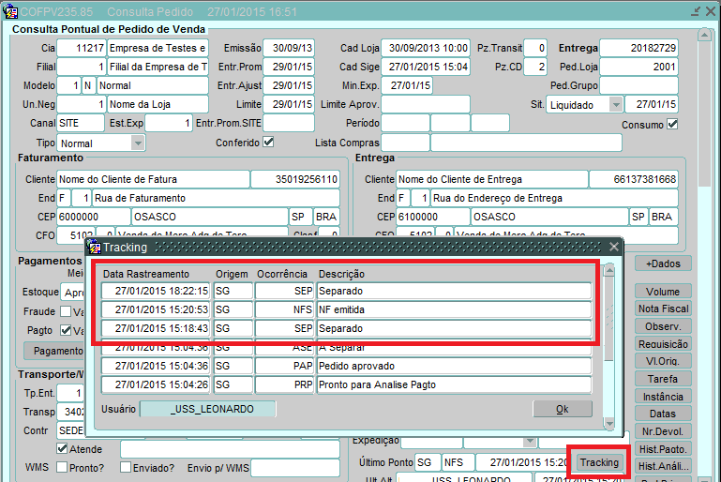Click the Tracking button

(x=598, y=462)
